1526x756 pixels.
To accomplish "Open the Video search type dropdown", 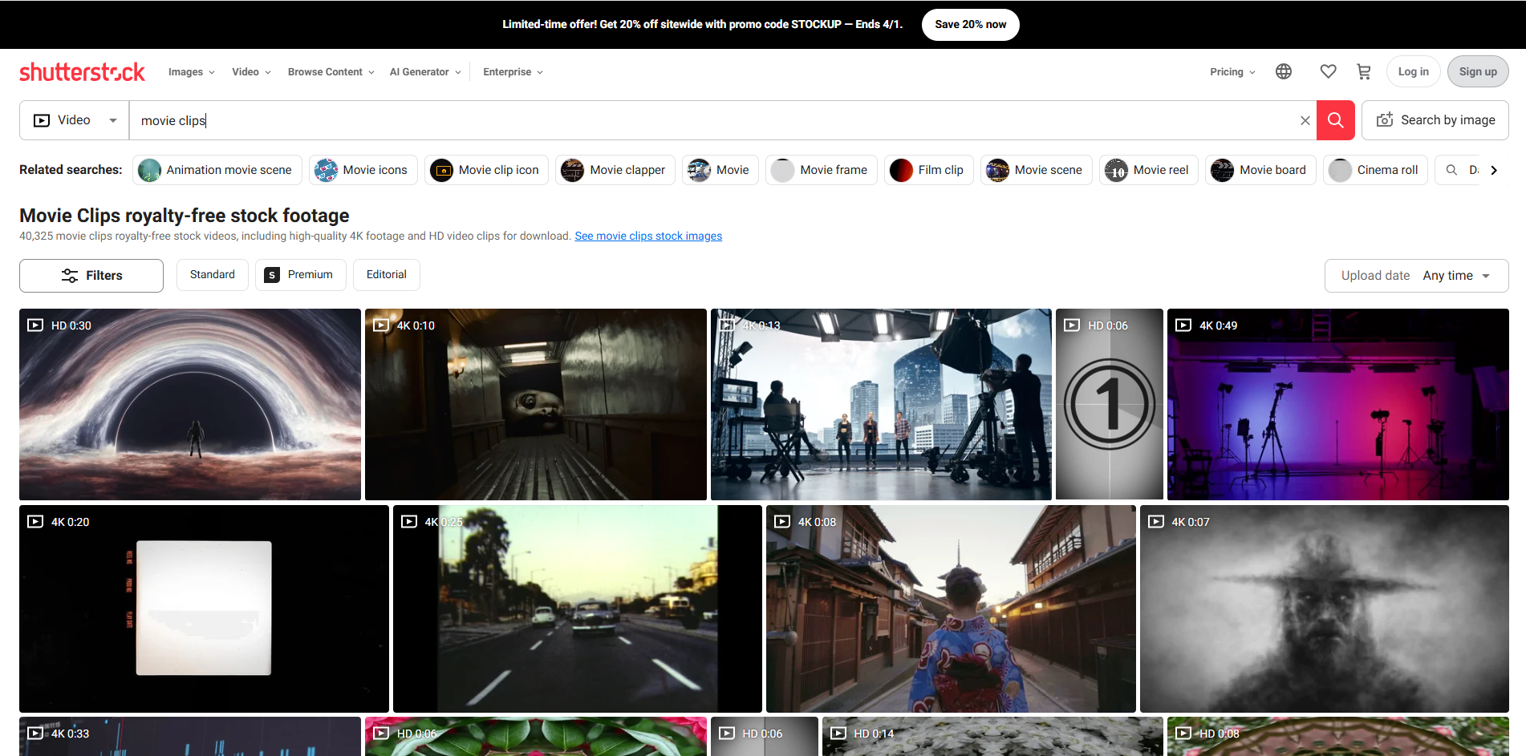I will pyautogui.click(x=75, y=120).
